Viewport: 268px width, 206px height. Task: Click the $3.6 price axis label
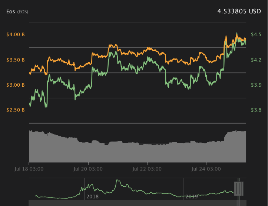point(256,110)
